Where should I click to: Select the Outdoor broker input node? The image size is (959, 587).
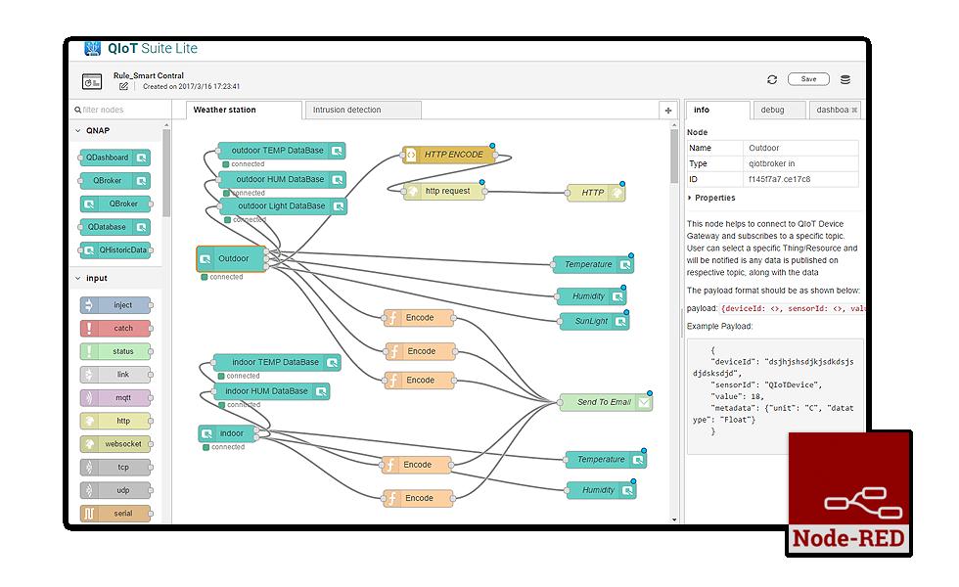(x=231, y=258)
